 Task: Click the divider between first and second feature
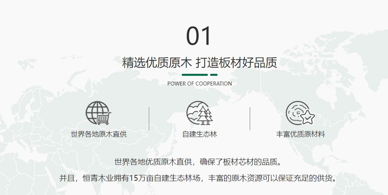[x=149, y=119]
